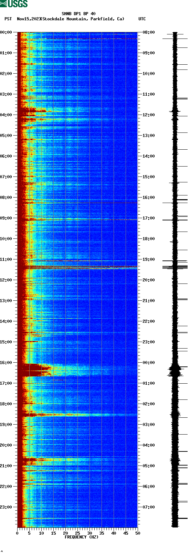Click the PST time label 11:00
The image size is (190, 555).
coord(6,259)
